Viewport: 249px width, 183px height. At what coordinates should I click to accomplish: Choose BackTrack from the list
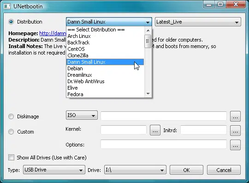tap(105, 43)
